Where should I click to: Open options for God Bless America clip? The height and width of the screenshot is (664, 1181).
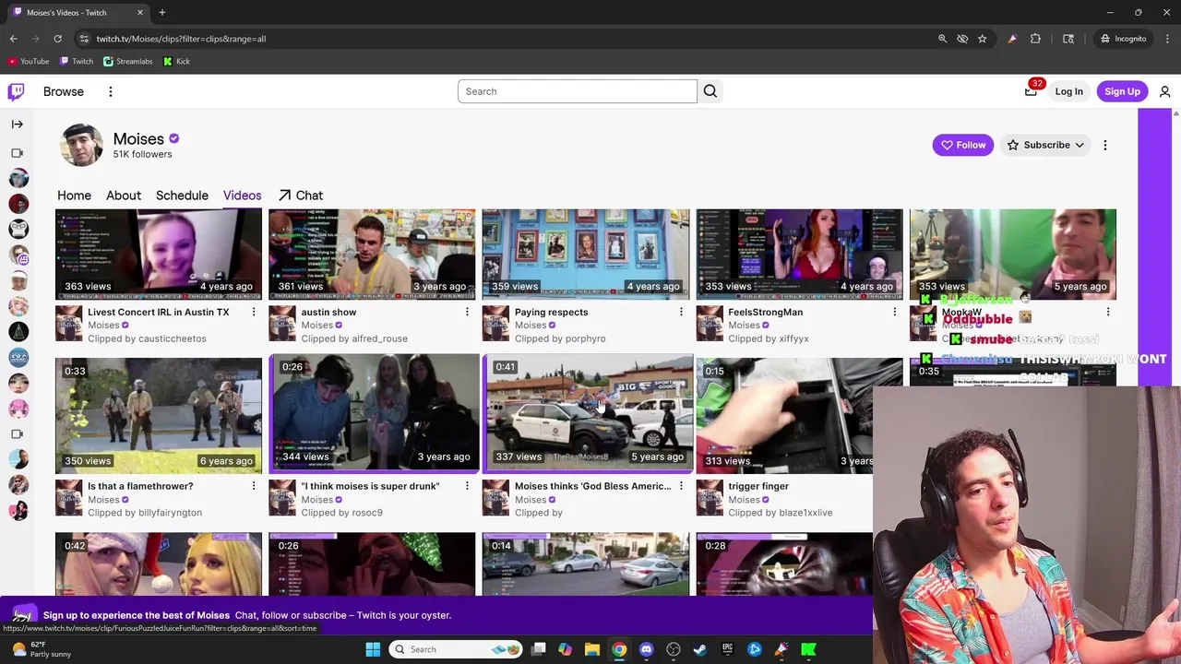click(x=681, y=486)
